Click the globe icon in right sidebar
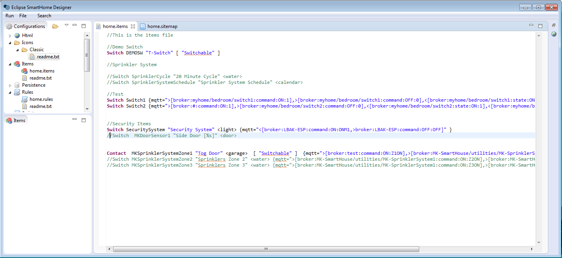This screenshot has width=562, height=258. pos(554,34)
